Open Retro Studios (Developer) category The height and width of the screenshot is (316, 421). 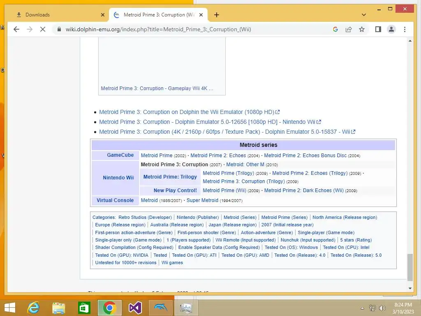(x=145, y=217)
